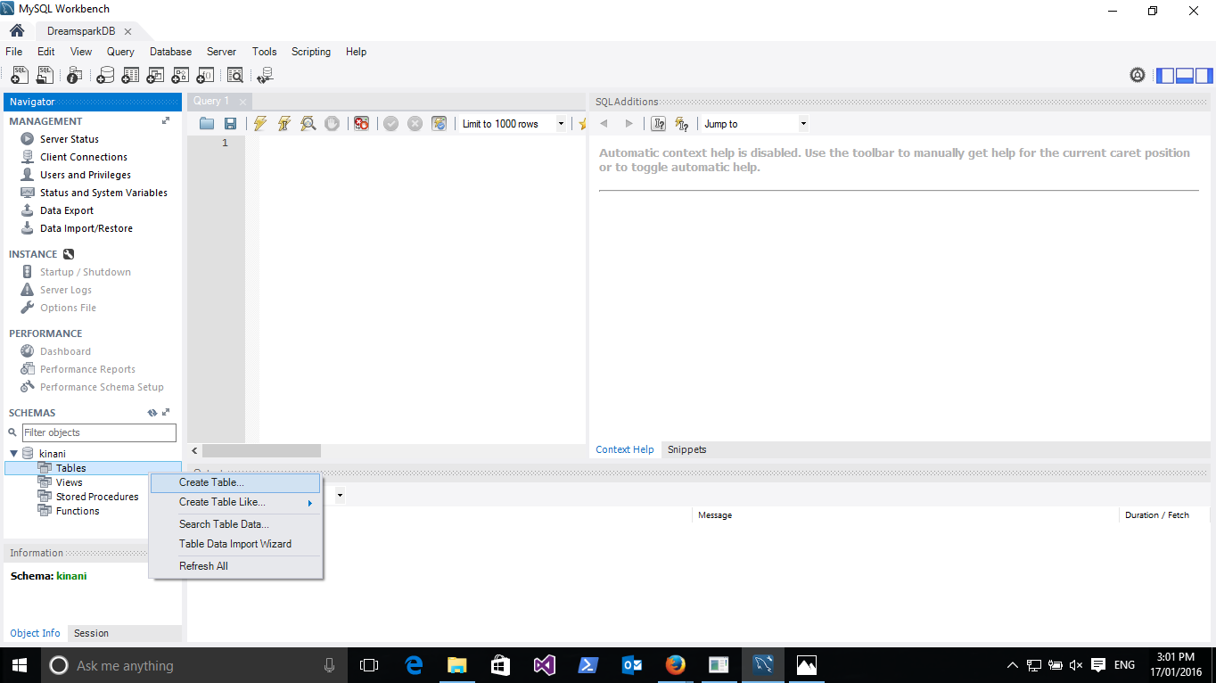
Task: Open the Jump to dropdown
Action: click(x=802, y=124)
